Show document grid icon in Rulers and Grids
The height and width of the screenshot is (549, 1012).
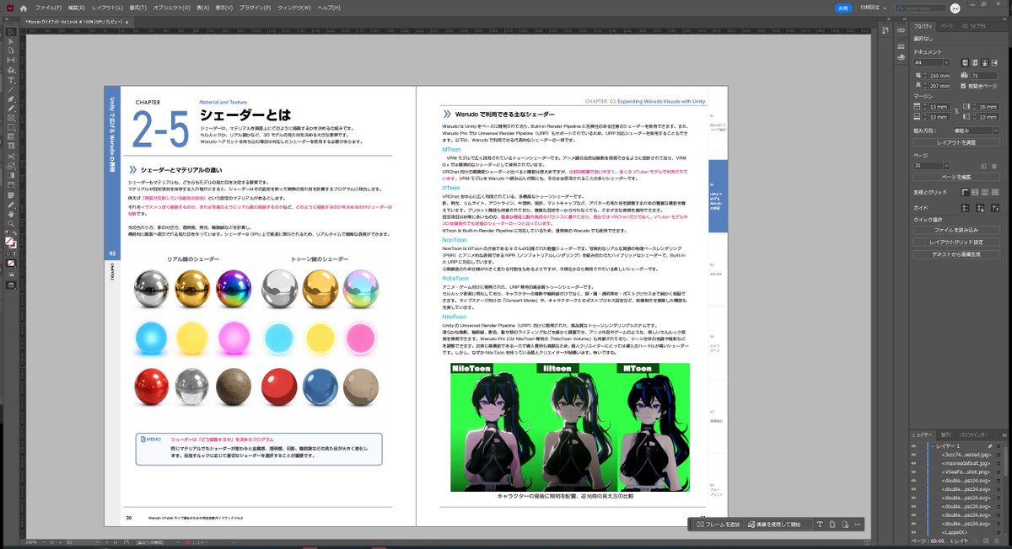(985, 192)
